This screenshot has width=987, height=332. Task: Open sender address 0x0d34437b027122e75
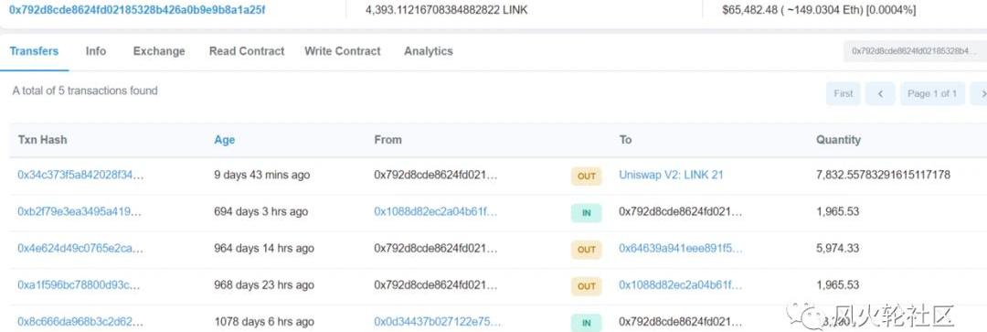coord(437,321)
